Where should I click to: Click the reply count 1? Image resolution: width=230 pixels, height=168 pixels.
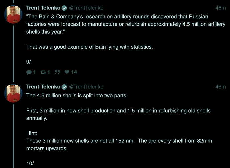tap(34, 72)
